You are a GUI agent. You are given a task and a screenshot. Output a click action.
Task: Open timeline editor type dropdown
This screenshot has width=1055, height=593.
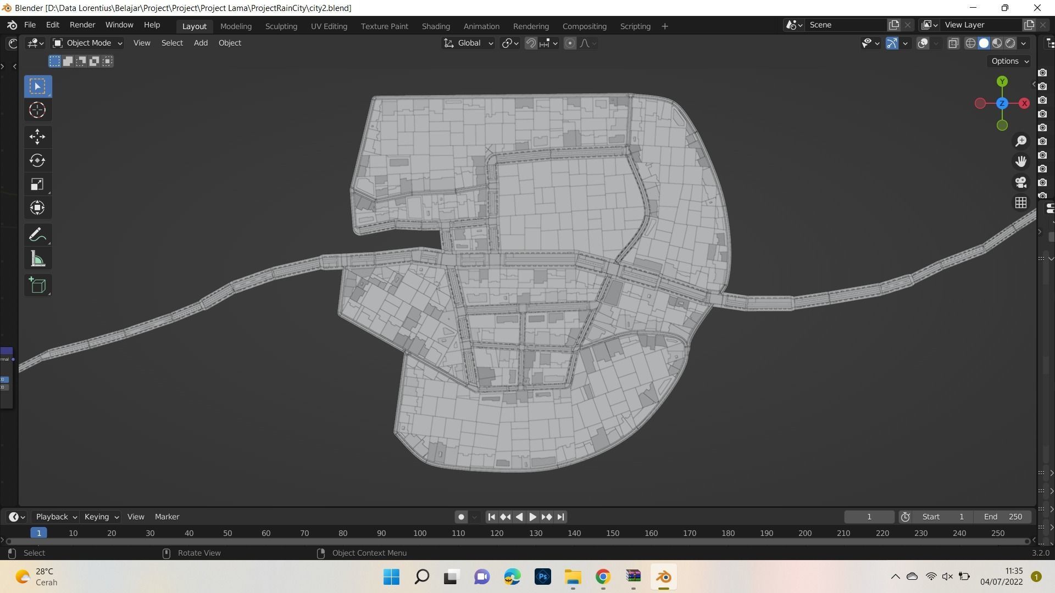(x=17, y=517)
